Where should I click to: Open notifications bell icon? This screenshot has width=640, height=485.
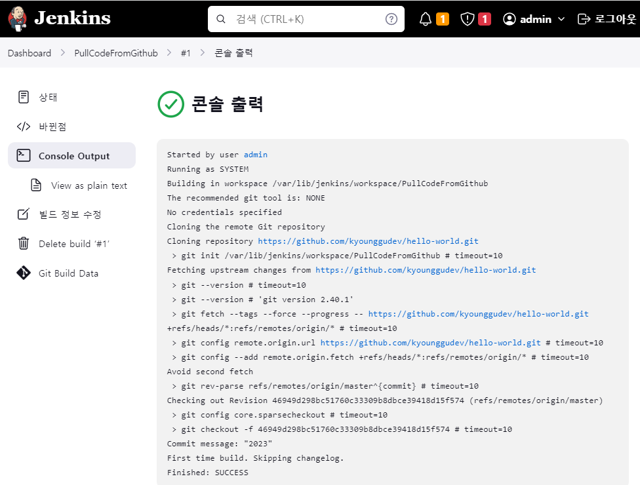pos(426,19)
